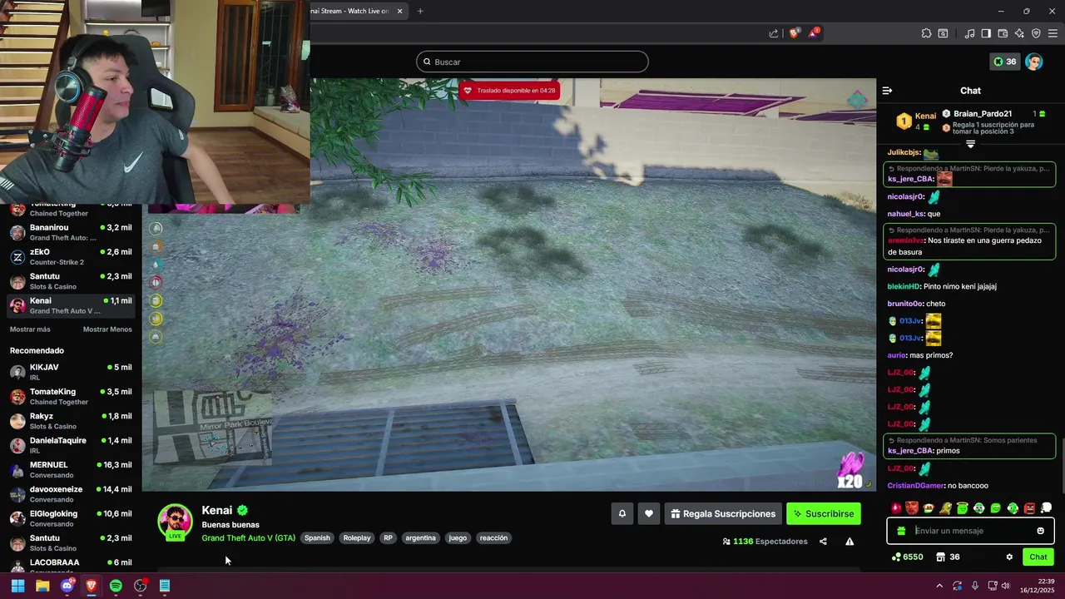Toggle the browser sidebar panel icon
This screenshot has height=599, width=1065.
986,33
